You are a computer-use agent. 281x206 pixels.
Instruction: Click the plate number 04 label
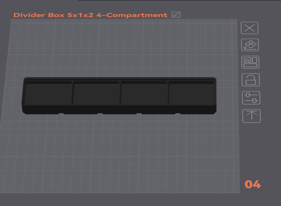click(253, 184)
